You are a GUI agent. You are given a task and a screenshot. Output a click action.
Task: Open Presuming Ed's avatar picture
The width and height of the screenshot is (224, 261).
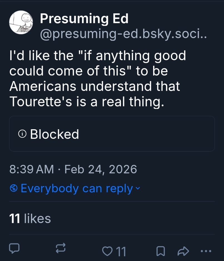pyautogui.click(x=21, y=23)
